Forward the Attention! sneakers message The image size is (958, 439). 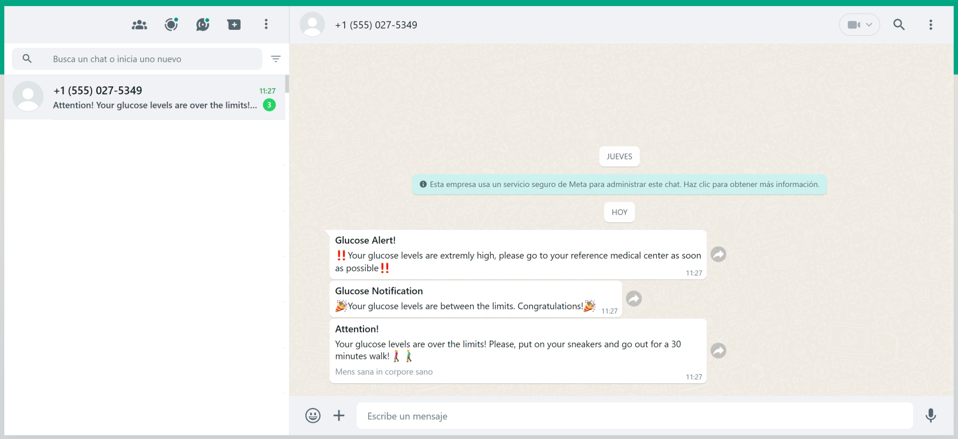718,350
